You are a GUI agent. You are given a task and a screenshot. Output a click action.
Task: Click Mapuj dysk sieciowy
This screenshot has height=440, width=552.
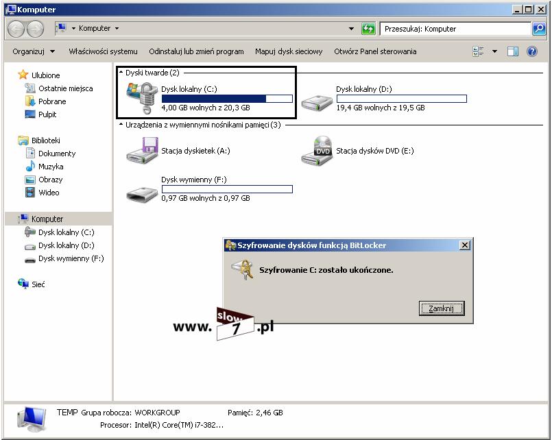pyautogui.click(x=289, y=51)
